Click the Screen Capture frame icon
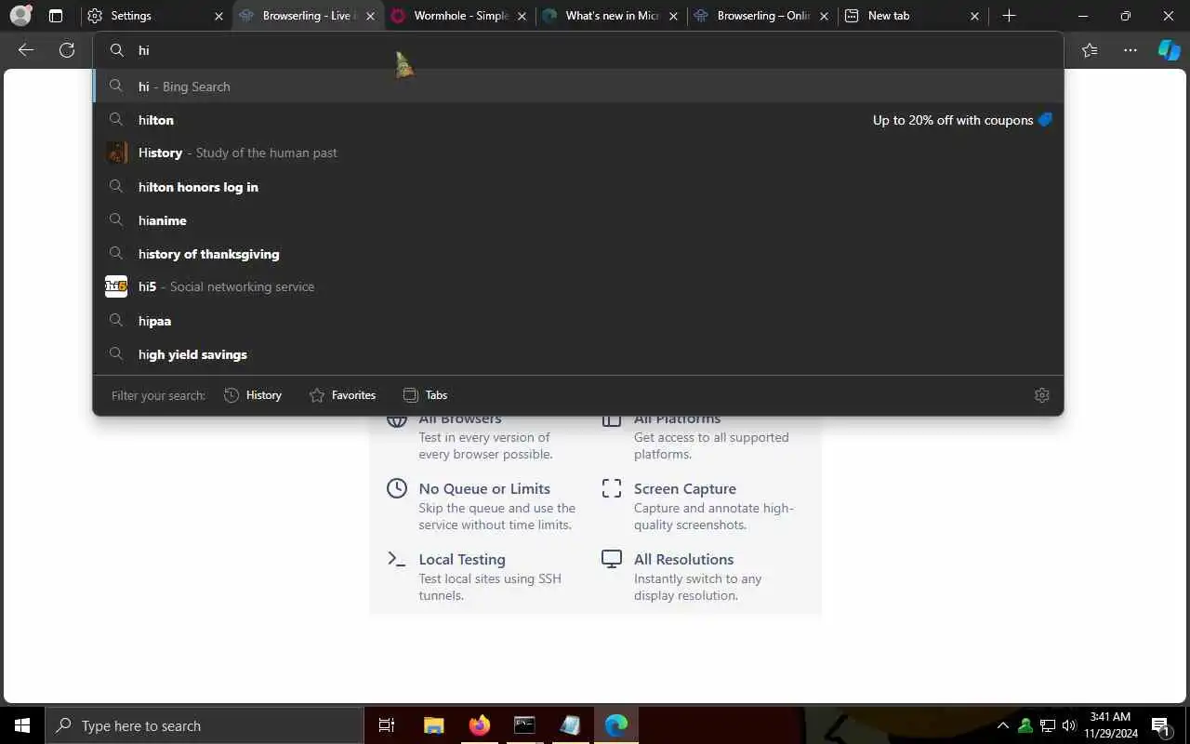Image resolution: width=1190 pixels, height=744 pixels. pyautogui.click(x=612, y=488)
